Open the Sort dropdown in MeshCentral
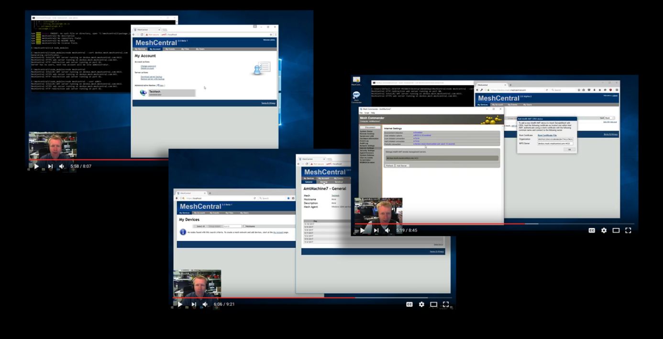 click(x=609, y=118)
